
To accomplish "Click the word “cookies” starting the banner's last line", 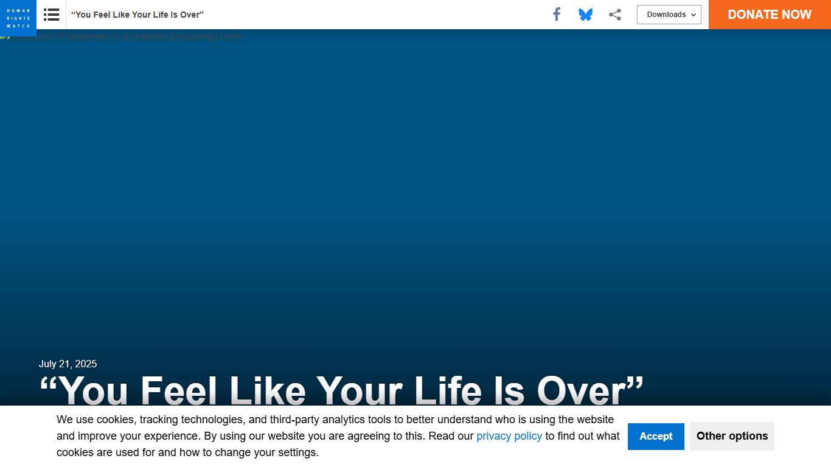I will pos(75,452).
